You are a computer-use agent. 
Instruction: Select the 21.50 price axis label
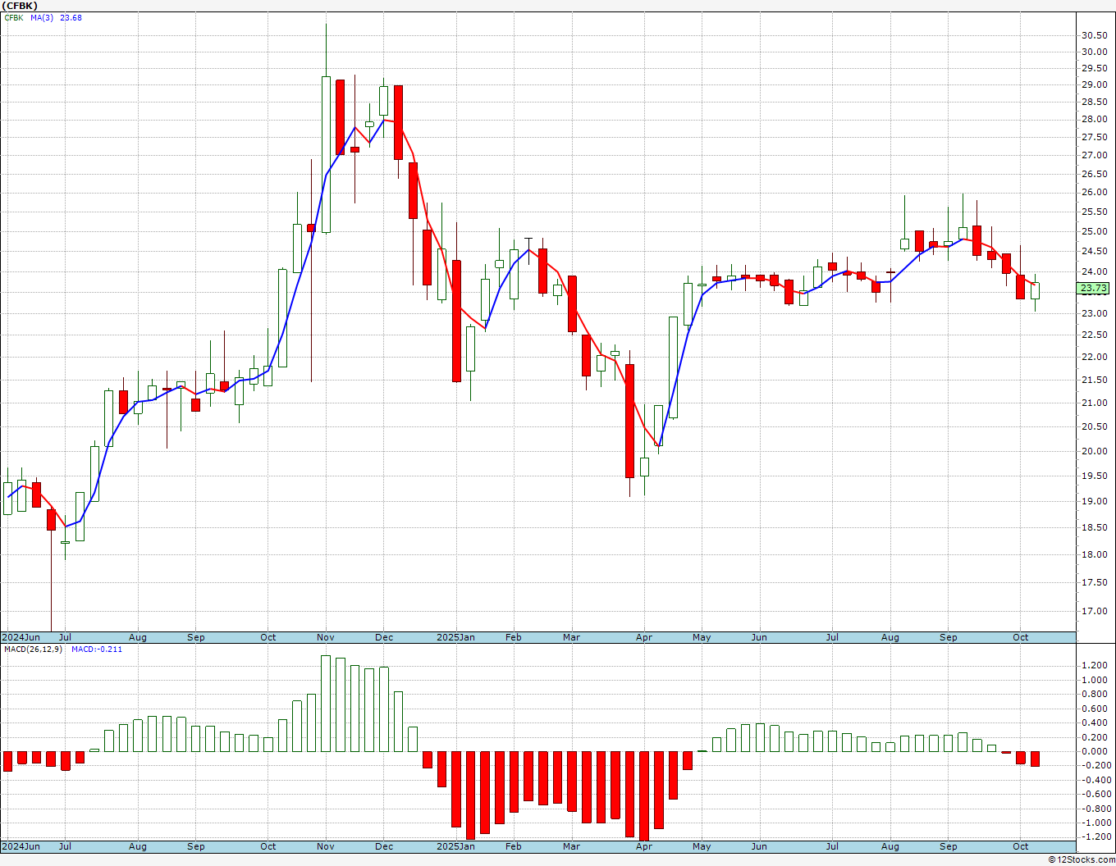1093,380
